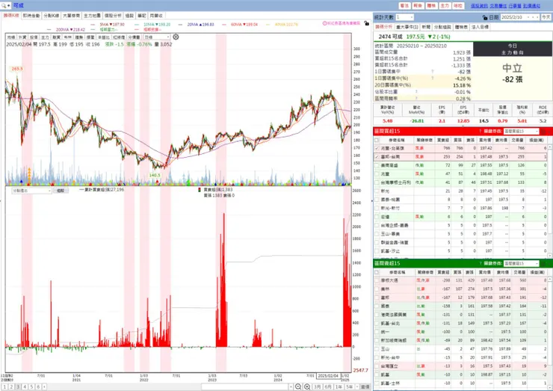Viewport: 553px width, 391px height.
Task: Select layout page 3 at the bottom left
Action: coord(18,387)
